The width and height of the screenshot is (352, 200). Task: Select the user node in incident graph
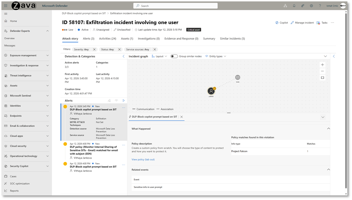211,91
